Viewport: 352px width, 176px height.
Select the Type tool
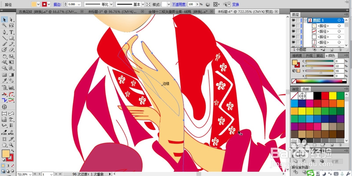[11, 32]
